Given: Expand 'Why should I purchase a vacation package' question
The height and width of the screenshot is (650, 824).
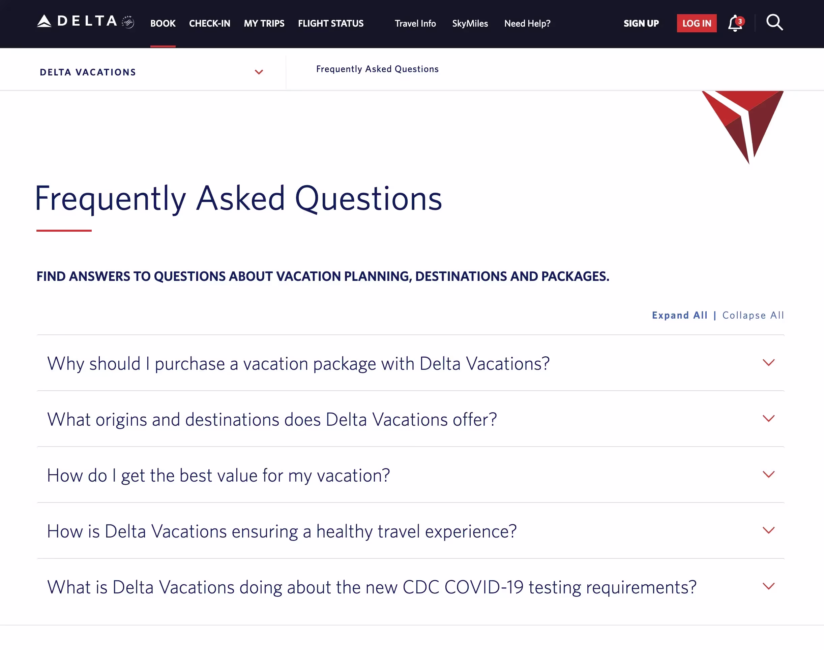Looking at the screenshot, I should (768, 363).
